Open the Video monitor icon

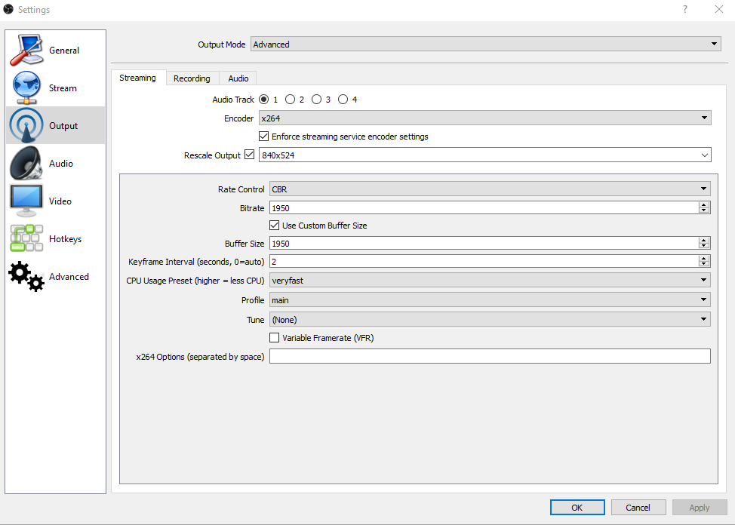26,201
